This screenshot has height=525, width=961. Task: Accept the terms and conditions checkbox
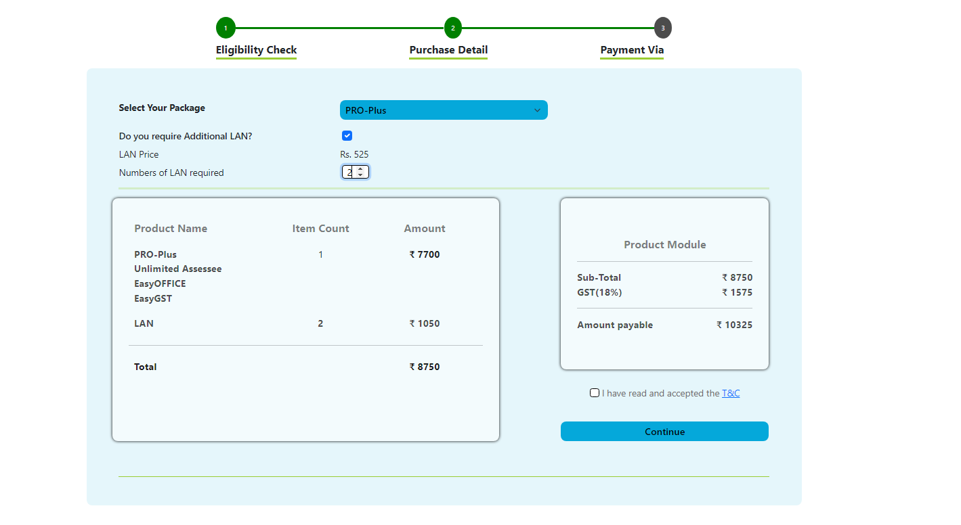pyautogui.click(x=595, y=393)
